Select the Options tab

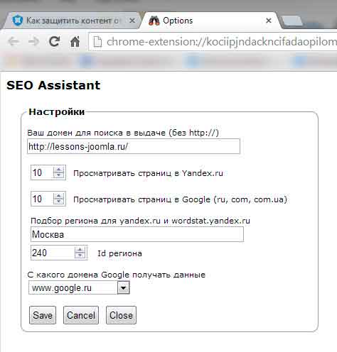pos(211,21)
